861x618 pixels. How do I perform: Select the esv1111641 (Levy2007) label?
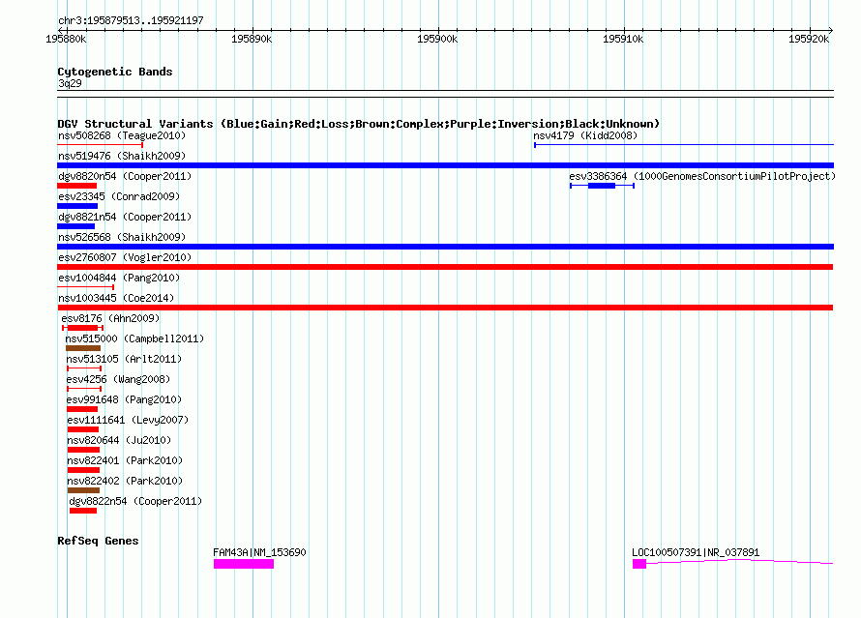tap(128, 420)
